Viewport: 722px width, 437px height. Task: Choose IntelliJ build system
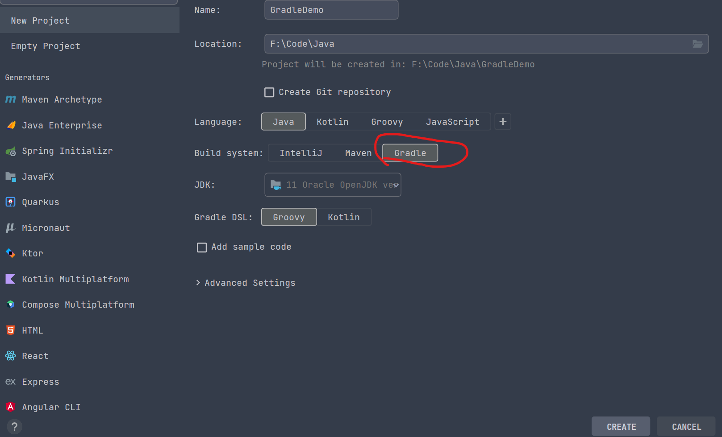[x=301, y=153]
